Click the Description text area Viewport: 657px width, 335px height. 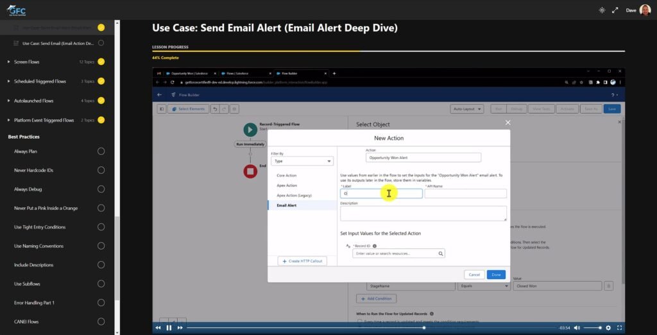click(x=423, y=214)
